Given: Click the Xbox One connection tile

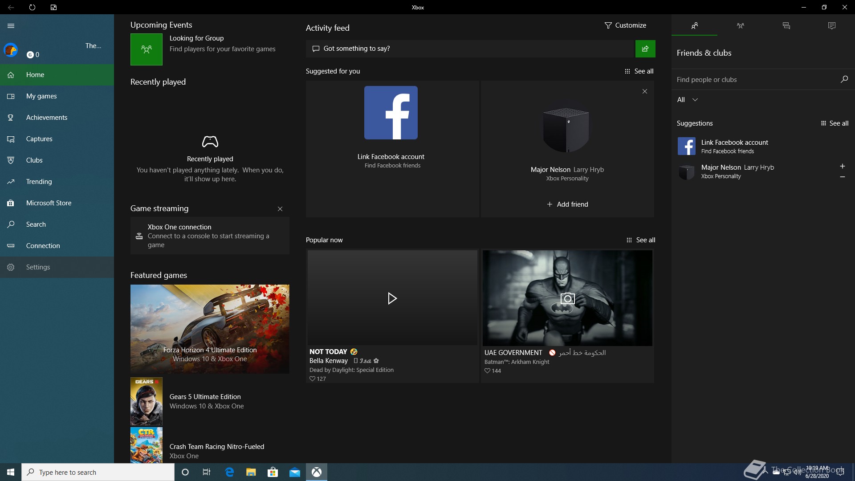Looking at the screenshot, I should 210,236.
